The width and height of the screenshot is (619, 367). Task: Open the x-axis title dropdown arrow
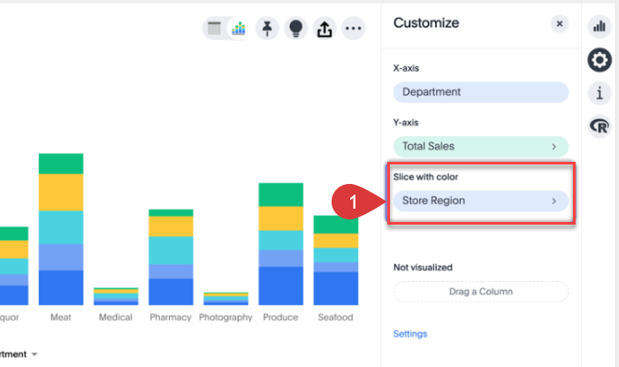pyautogui.click(x=34, y=355)
